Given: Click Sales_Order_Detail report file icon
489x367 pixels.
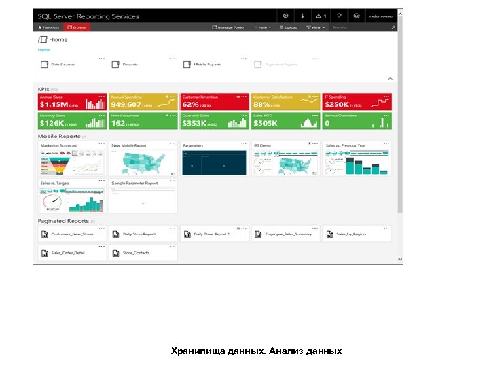Looking at the screenshot, I should (45, 253).
